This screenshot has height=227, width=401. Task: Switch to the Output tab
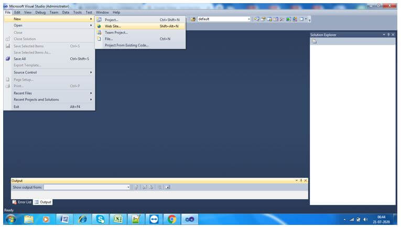(42, 202)
